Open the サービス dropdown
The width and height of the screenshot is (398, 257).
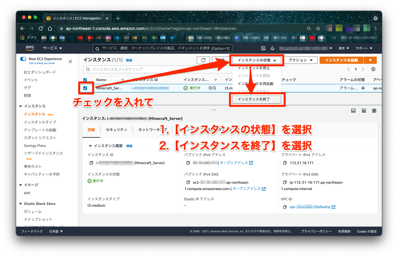pos(53,48)
